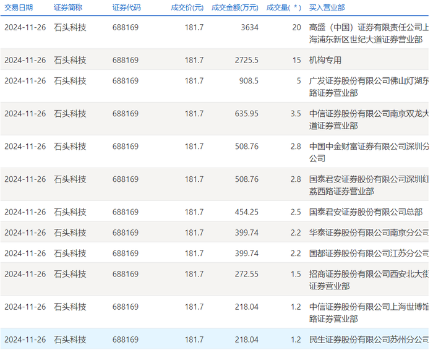Click 广发证券佛山灯湖东路 buyer cell

pos(369,87)
